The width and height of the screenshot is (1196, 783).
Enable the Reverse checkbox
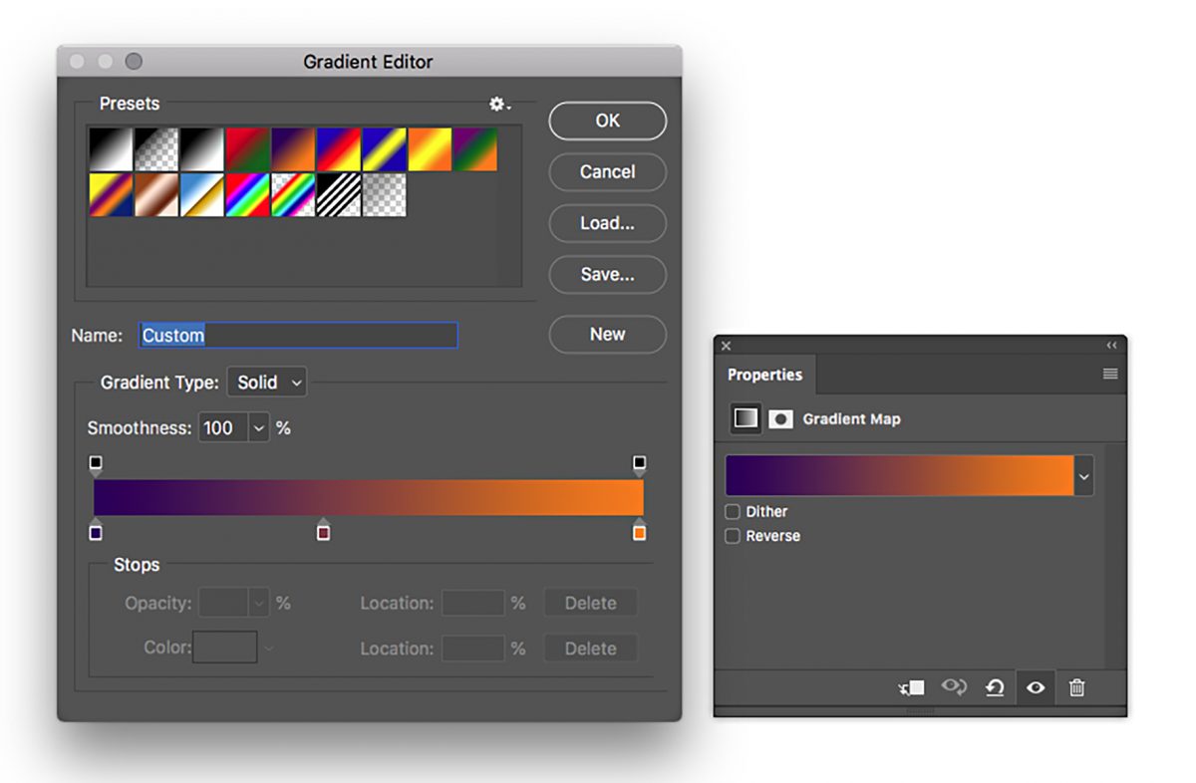pyautogui.click(x=733, y=536)
